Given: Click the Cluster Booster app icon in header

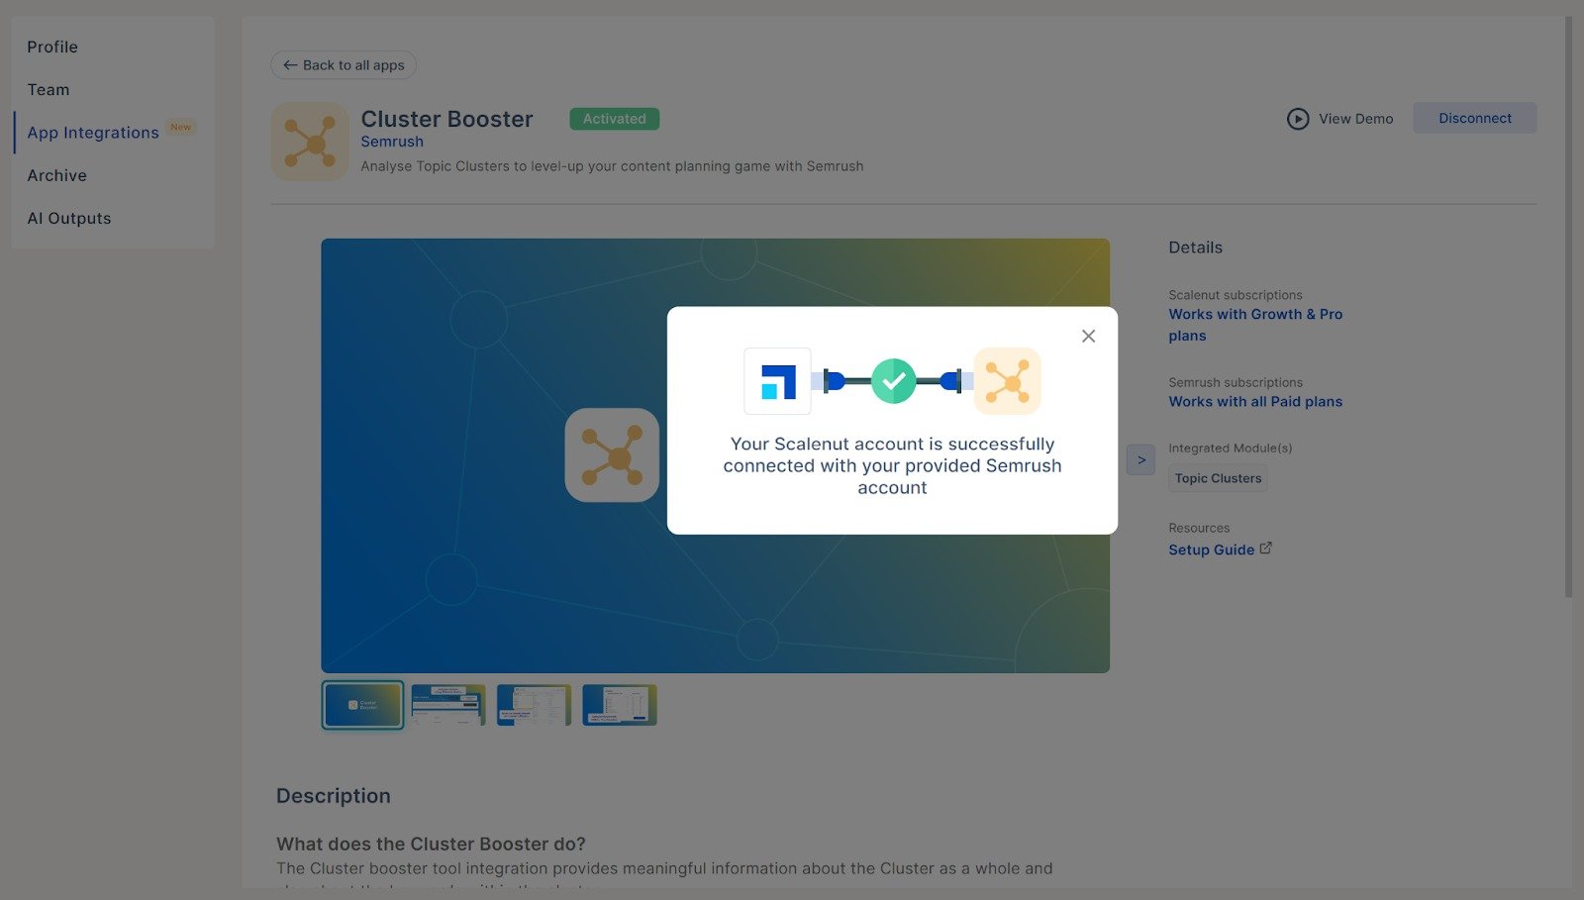Looking at the screenshot, I should [310, 142].
